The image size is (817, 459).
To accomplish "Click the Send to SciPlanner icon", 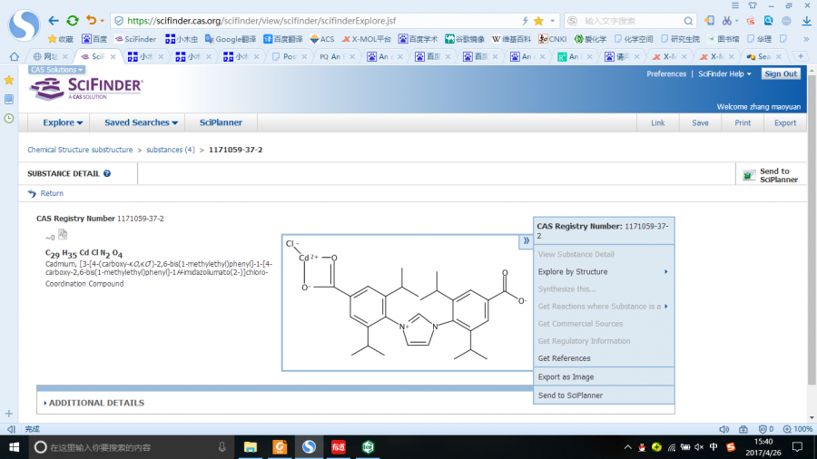I will (749, 175).
